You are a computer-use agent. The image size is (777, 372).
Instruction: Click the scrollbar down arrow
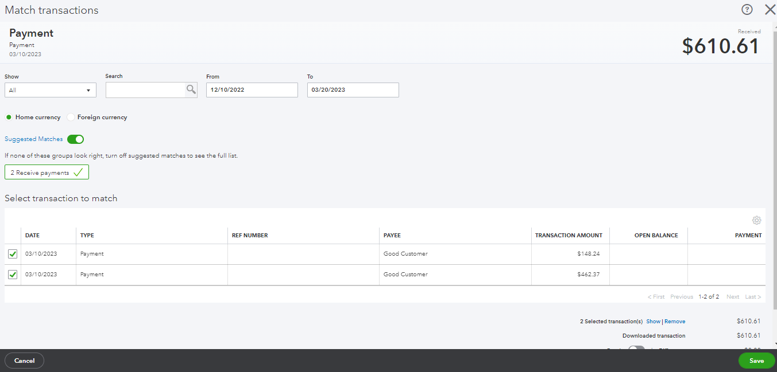click(x=774, y=344)
